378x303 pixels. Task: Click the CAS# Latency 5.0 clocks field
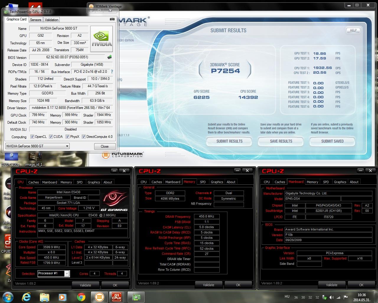pos(206,227)
